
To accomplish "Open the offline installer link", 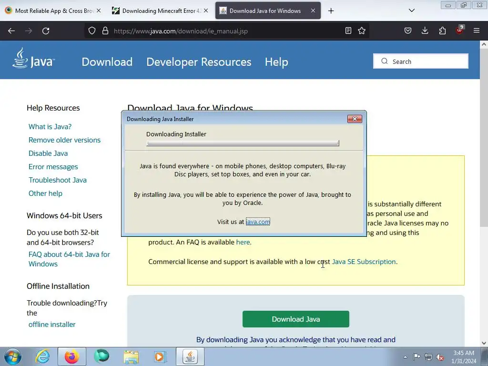I will [52, 324].
